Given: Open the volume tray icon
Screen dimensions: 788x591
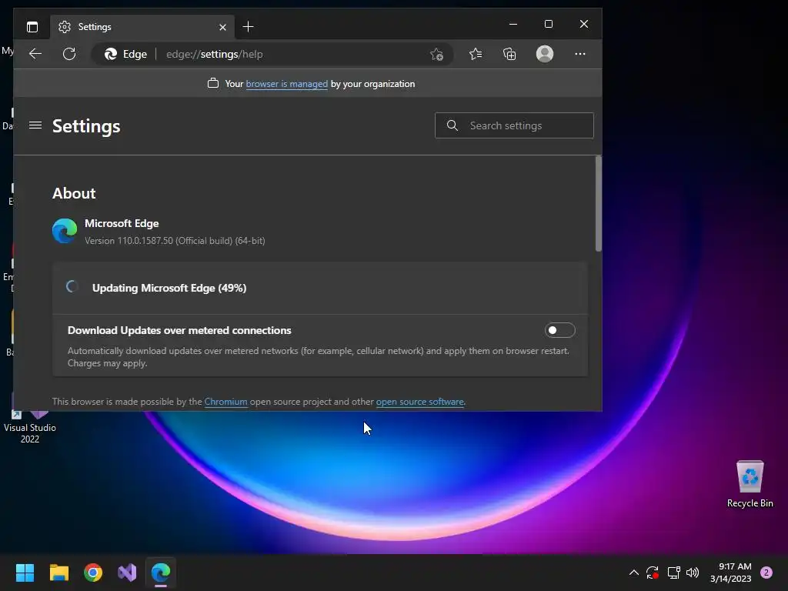Looking at the screenshot, I should point(693,573).
